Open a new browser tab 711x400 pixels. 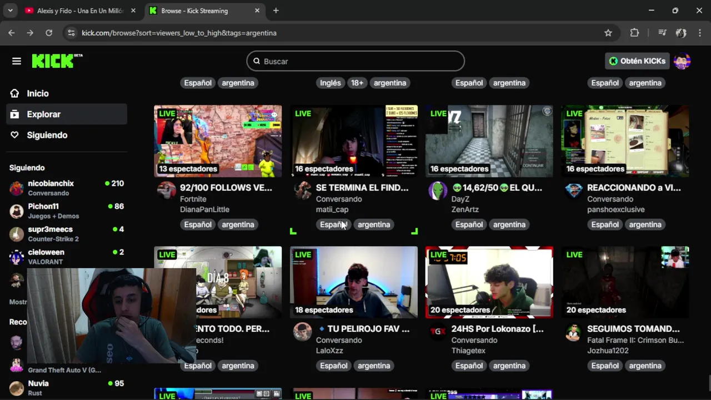click(x=276, y=11)
